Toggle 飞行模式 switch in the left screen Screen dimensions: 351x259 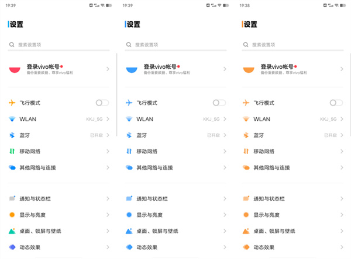102,103
